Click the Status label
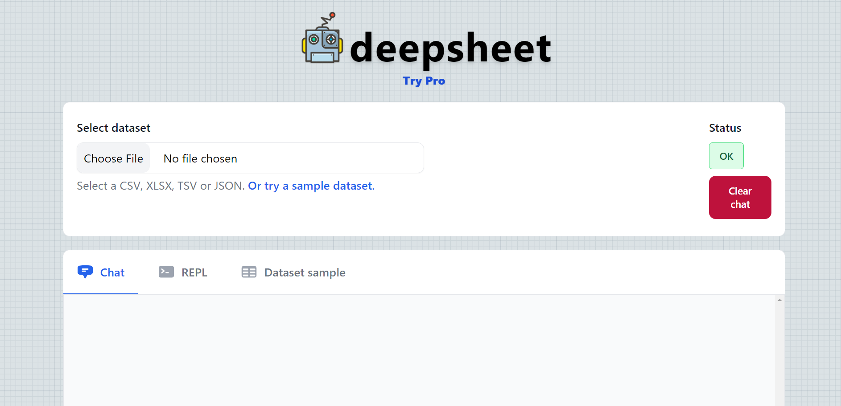Viewport: 841px width, 406px height. 725,128
